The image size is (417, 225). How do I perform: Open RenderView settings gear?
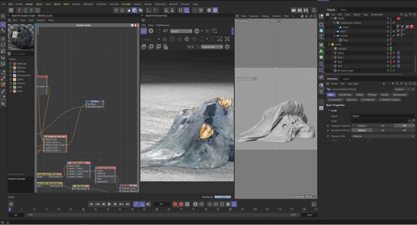pos(227,47)
